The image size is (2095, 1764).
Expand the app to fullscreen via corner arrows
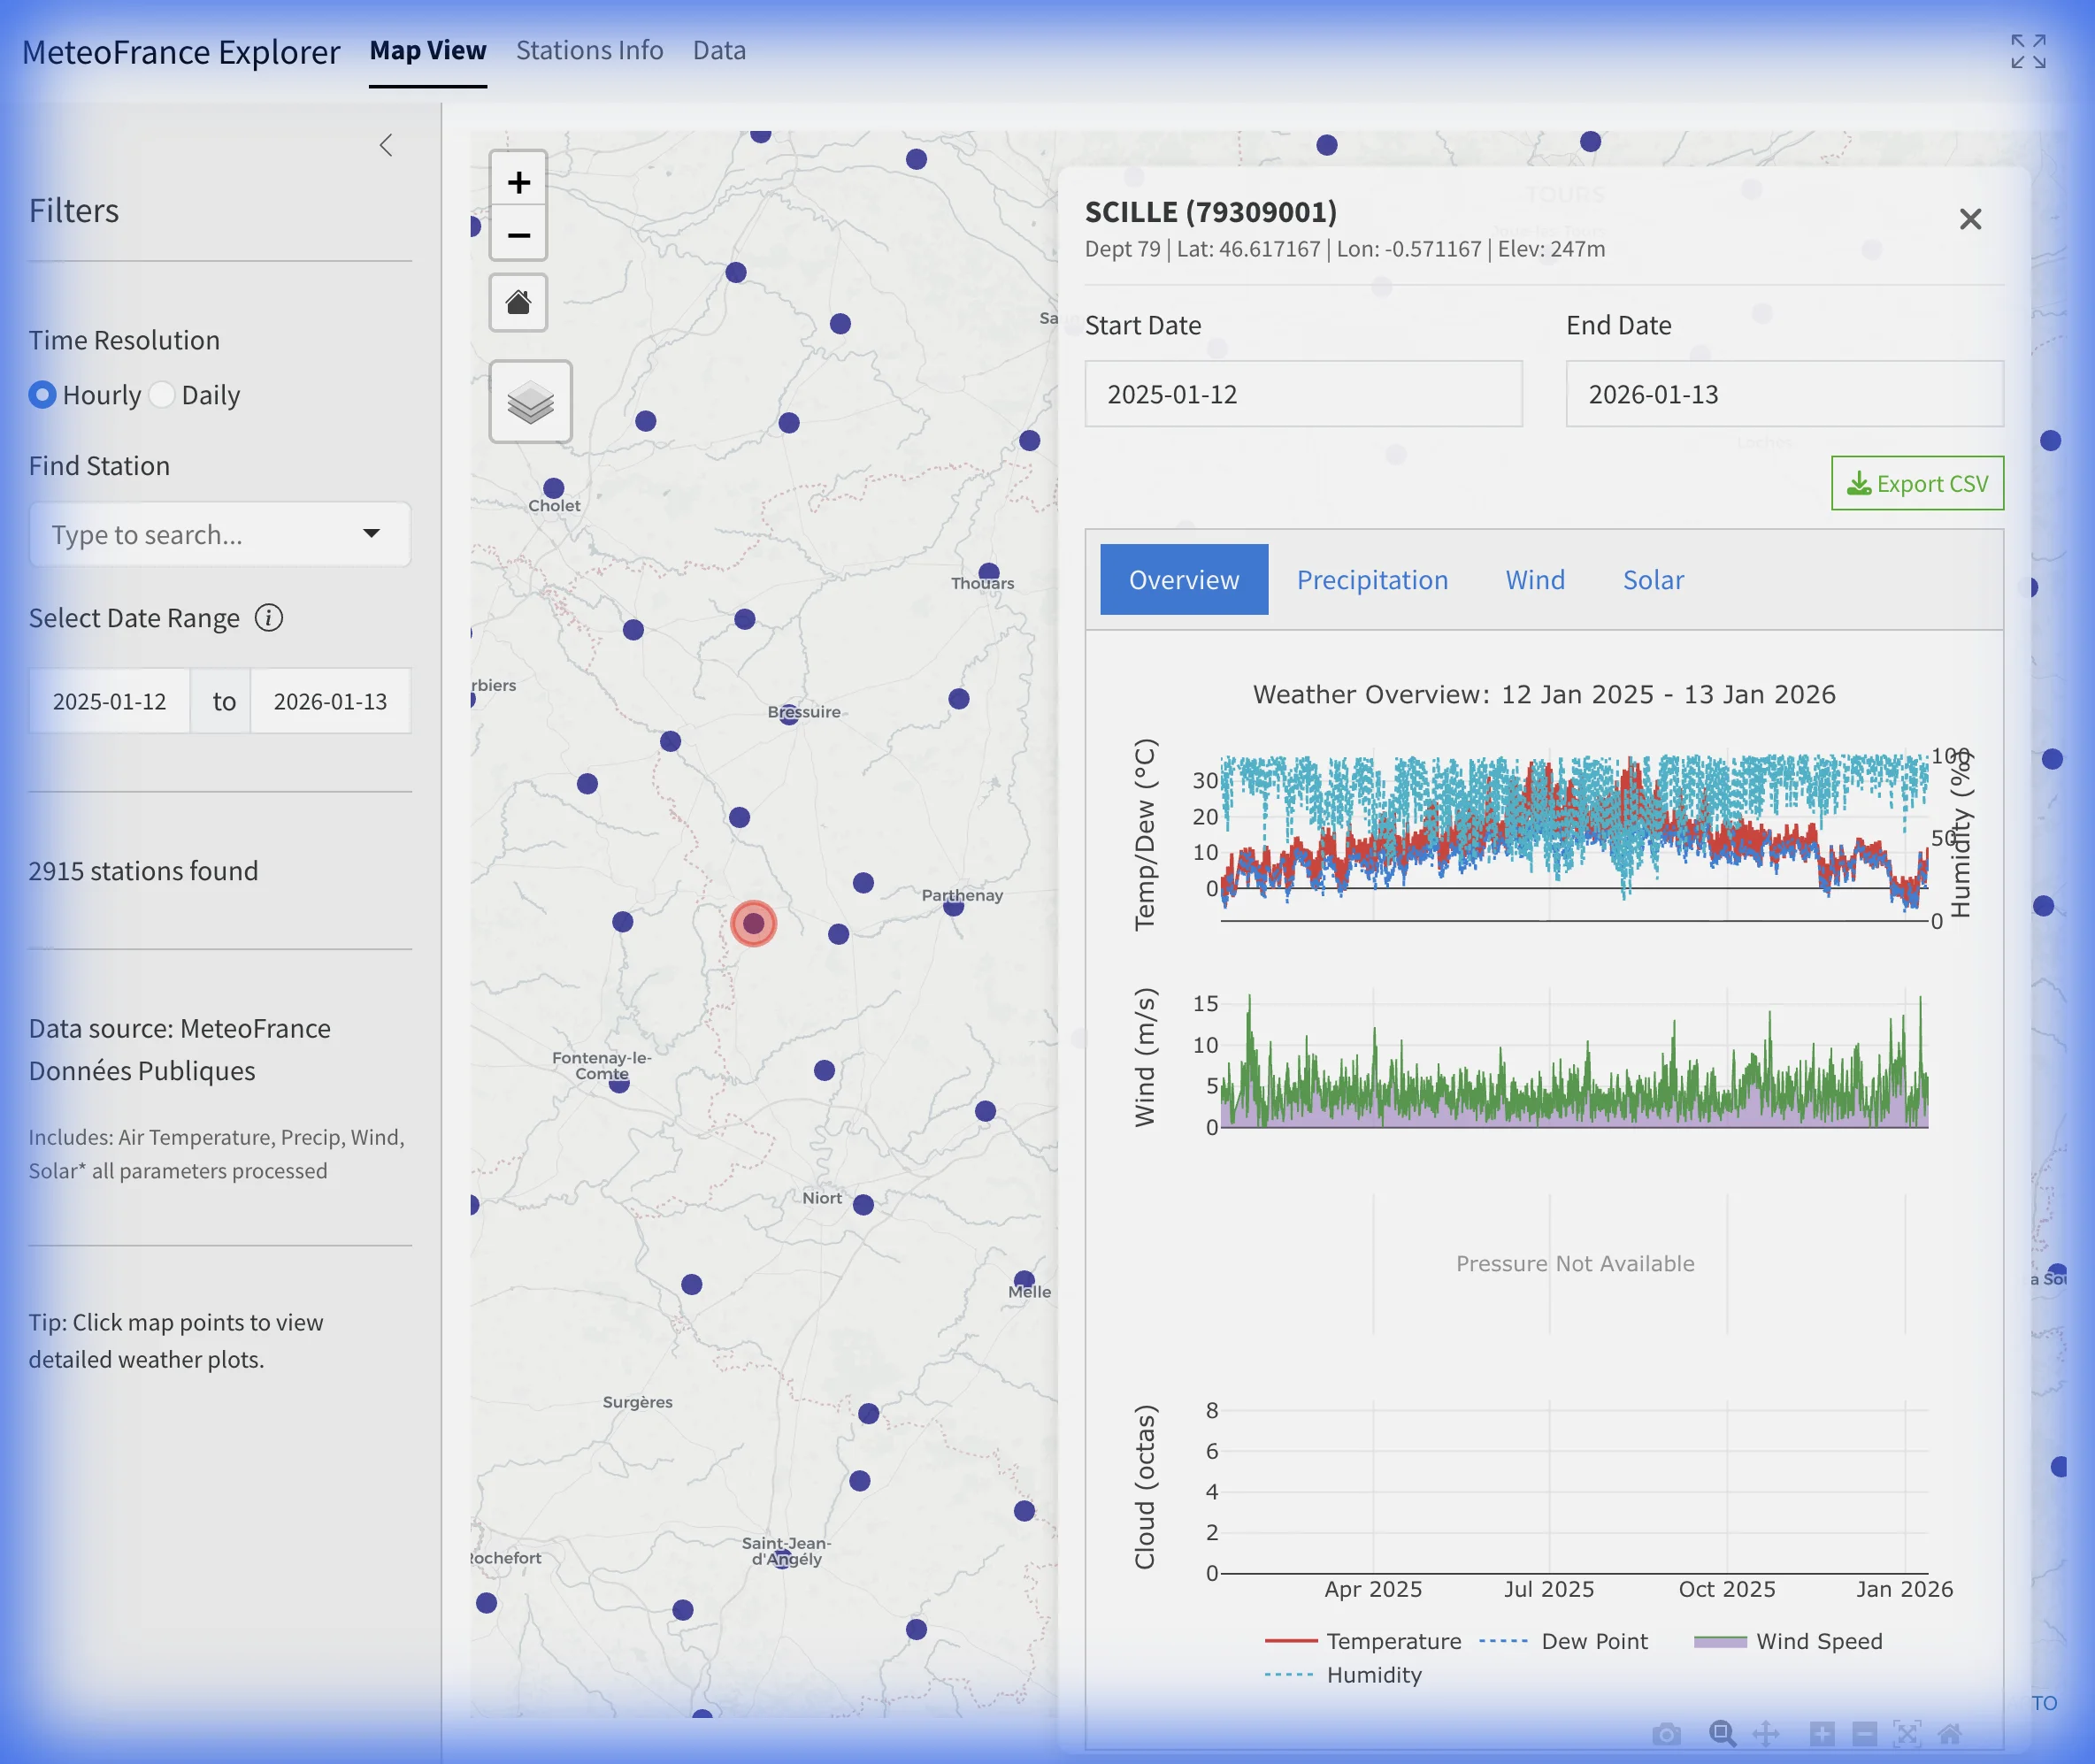pyautogui.click(x=2027, y=51)
